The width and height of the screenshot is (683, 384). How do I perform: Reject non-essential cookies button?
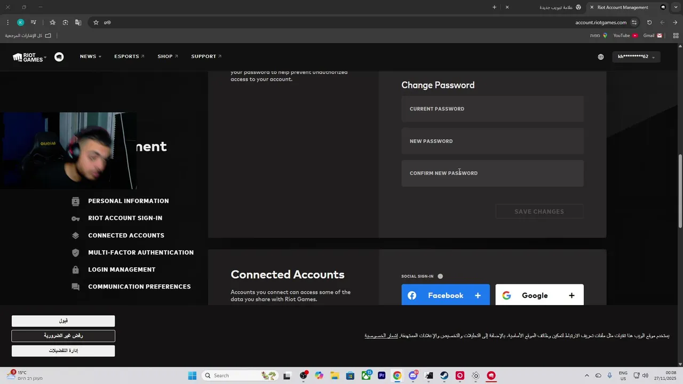click(x=63, y=336)
